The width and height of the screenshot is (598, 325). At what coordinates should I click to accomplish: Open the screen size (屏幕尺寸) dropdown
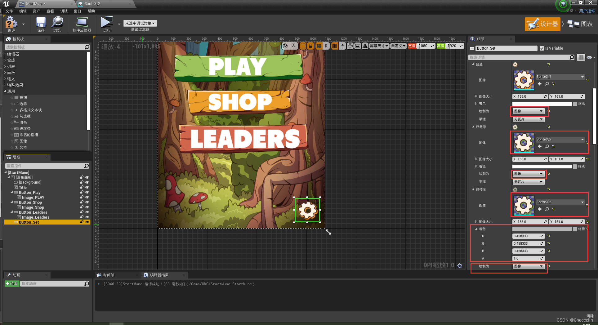[x=379, y=46]
